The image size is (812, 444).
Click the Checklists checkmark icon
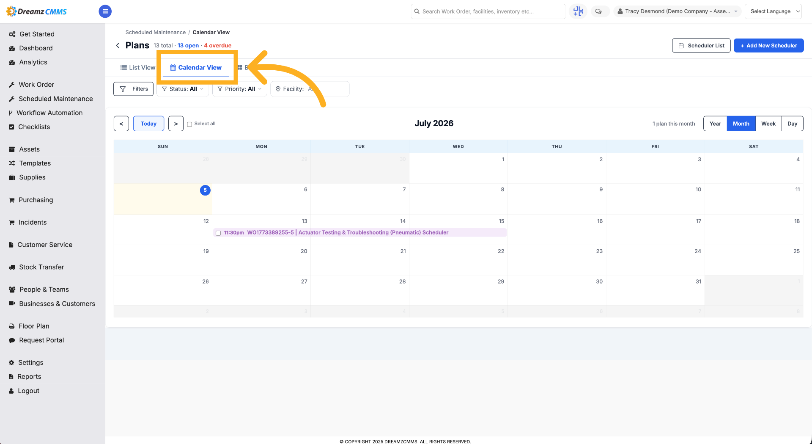[11, 127]
